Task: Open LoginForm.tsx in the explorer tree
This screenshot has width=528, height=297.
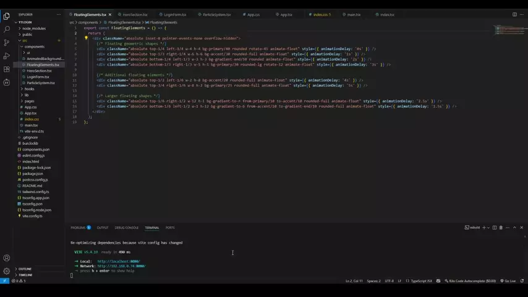Action: (38, 77)
